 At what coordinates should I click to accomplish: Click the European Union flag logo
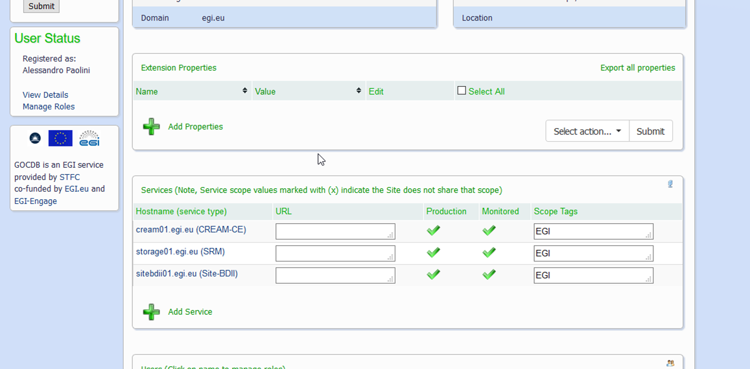[x=60, y=138]
